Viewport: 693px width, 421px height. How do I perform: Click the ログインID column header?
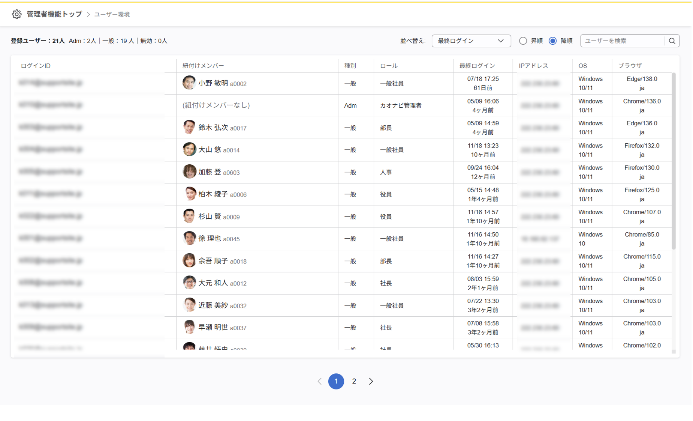36,66
